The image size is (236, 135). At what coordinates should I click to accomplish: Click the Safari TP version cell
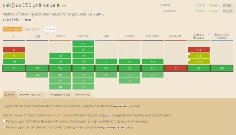pos(107,75)
